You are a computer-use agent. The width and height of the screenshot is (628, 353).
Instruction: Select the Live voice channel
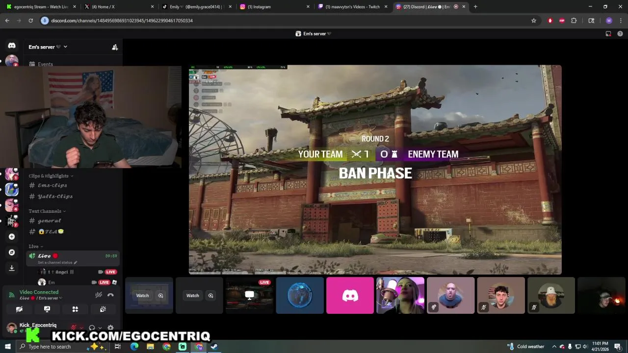pos(73,258)
